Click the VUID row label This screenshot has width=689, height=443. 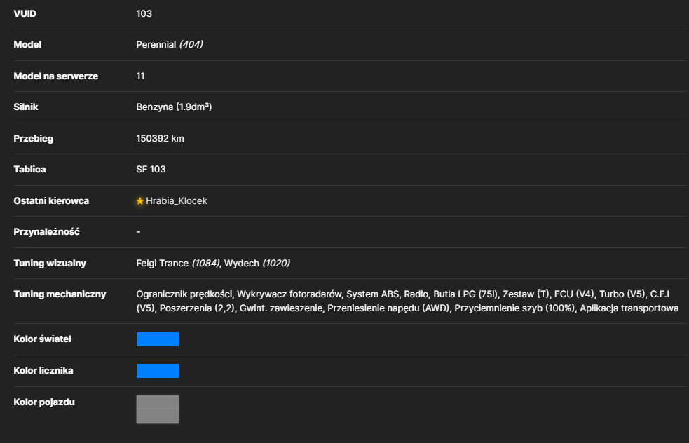(x=25, y=13)
